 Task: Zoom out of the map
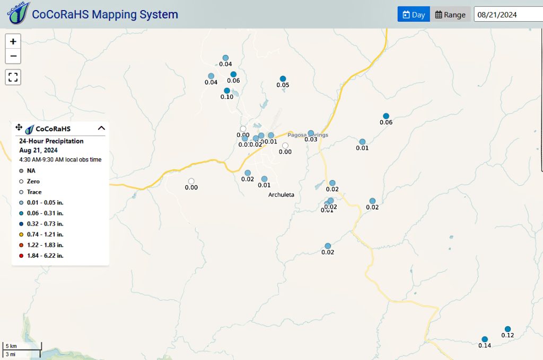tap(13, 56)
